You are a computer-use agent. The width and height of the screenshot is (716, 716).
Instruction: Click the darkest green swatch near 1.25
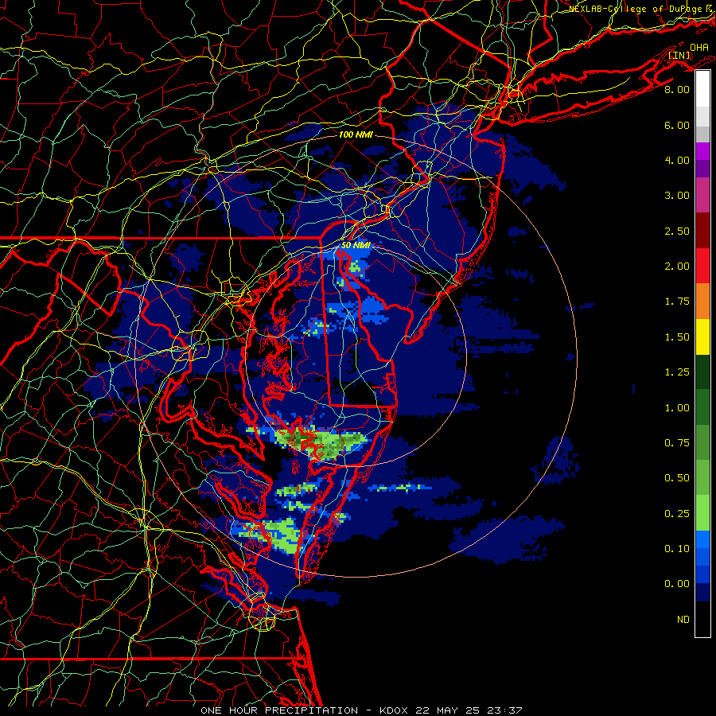pyautogui.click(x=702, y=372)
